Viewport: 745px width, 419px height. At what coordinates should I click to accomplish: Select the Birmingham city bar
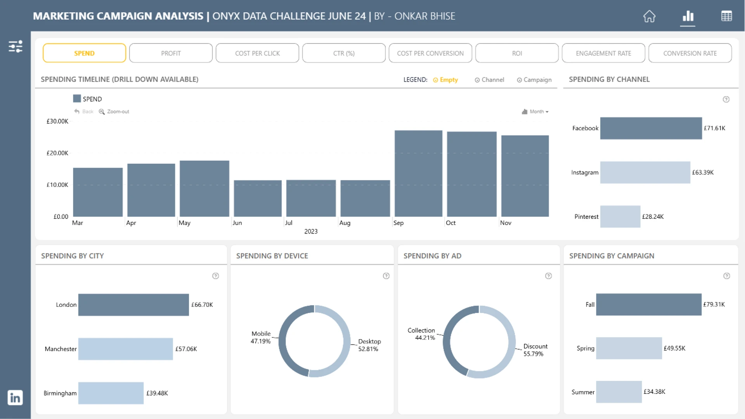pyautogui.click(x=111, y=393)
